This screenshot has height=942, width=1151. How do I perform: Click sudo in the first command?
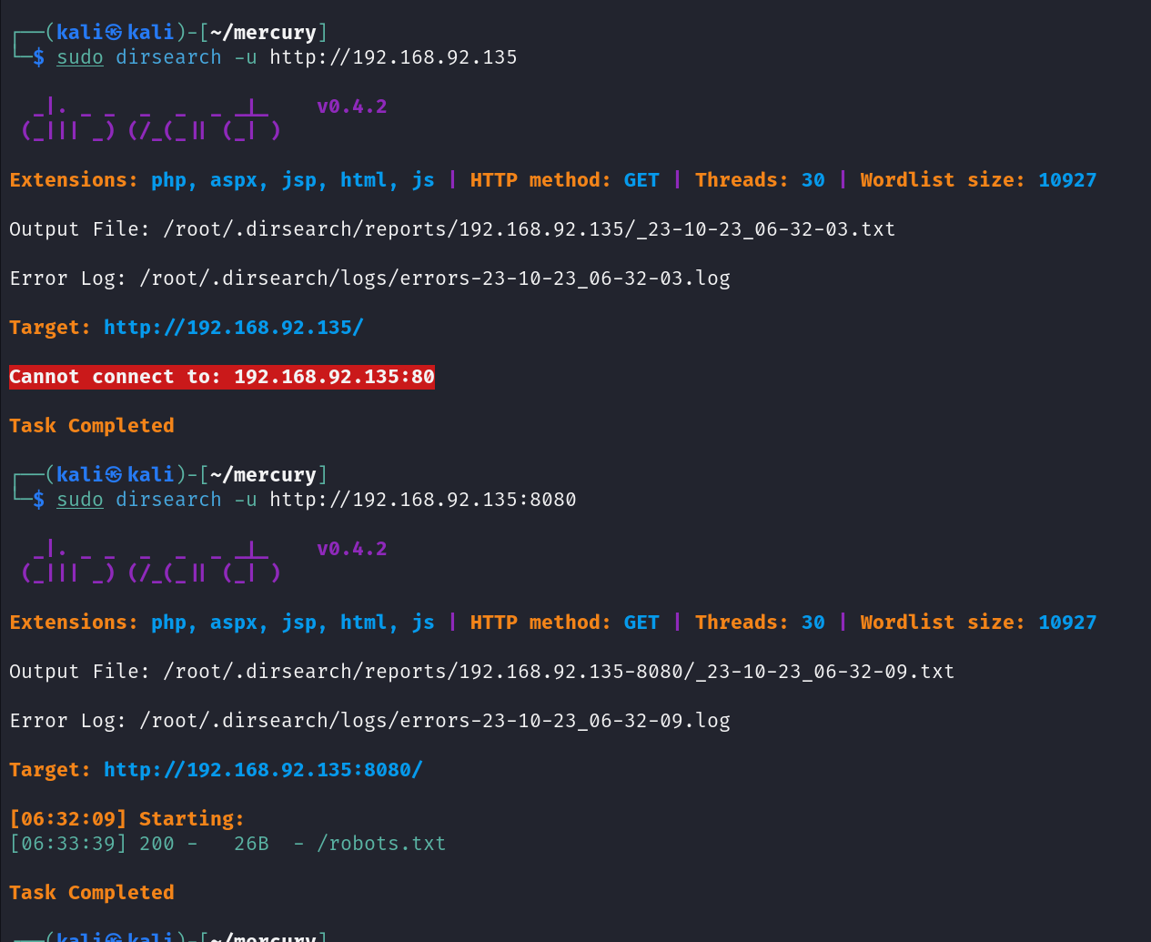tap(80, 57)
